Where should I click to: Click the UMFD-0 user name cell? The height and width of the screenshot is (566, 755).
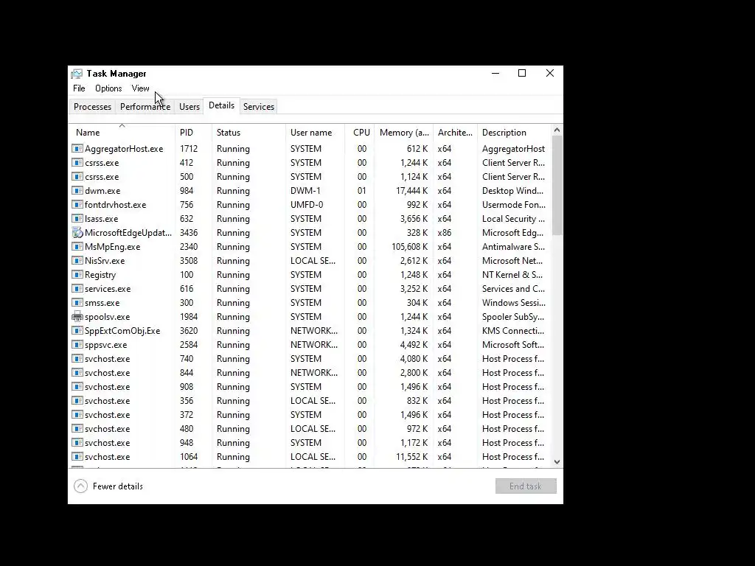[307, 205]
